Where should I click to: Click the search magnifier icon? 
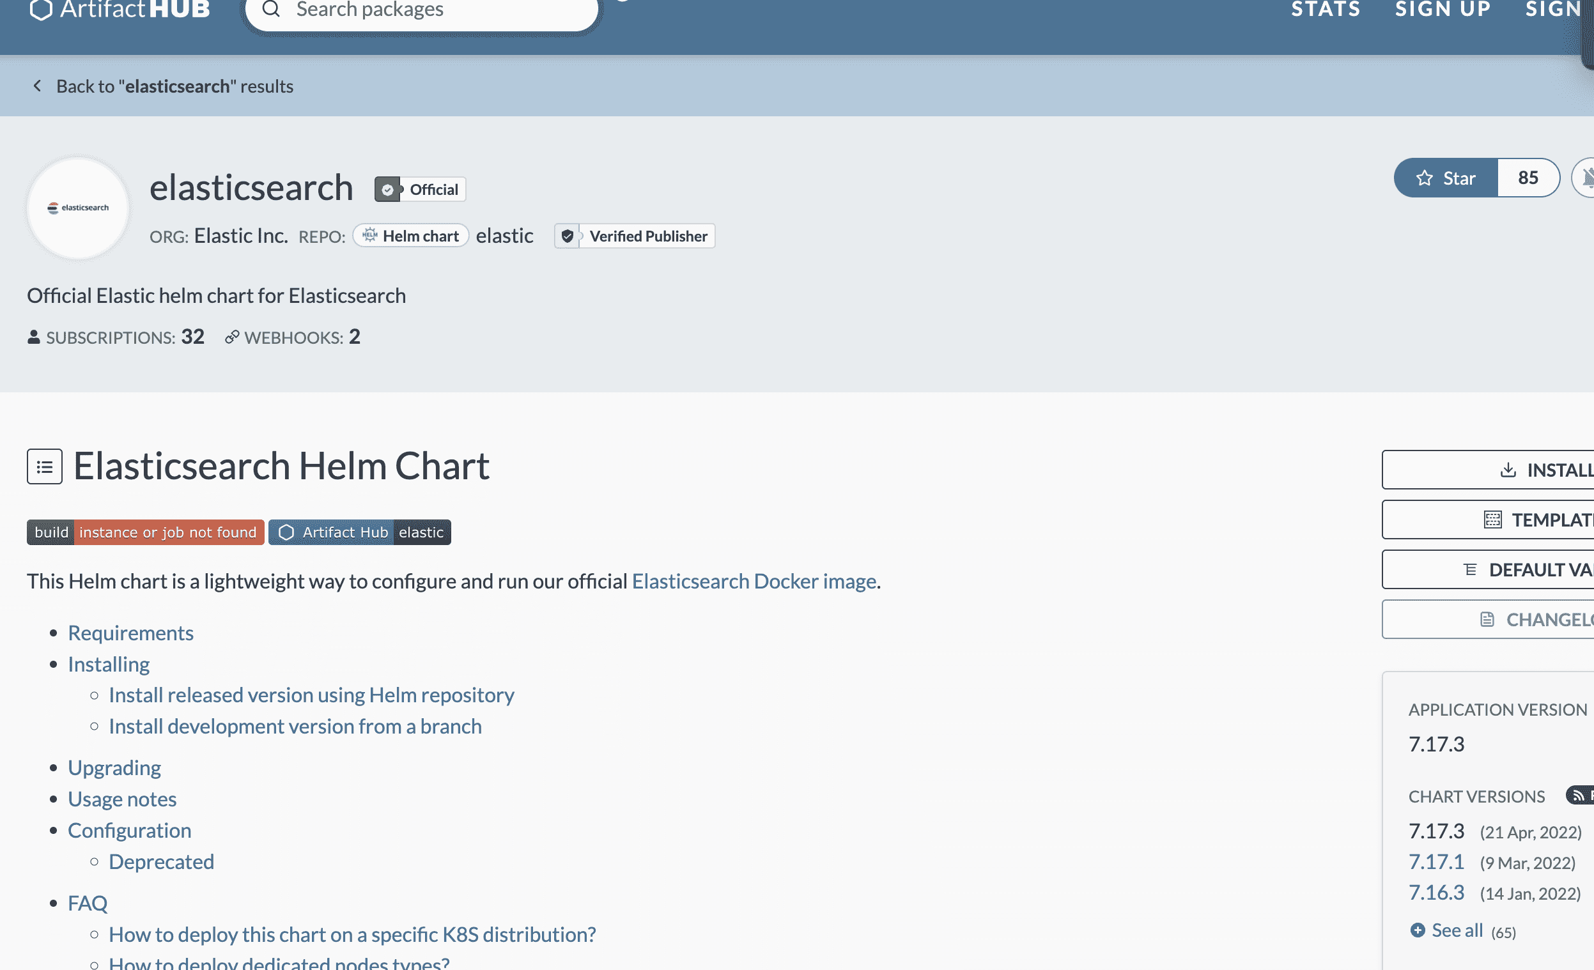tap(271, 9)
